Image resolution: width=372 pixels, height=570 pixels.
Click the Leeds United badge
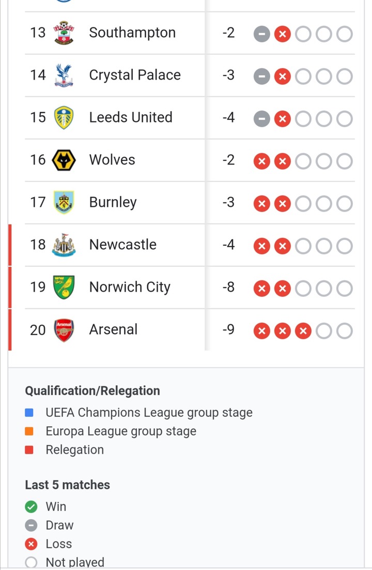click(64, 117)
